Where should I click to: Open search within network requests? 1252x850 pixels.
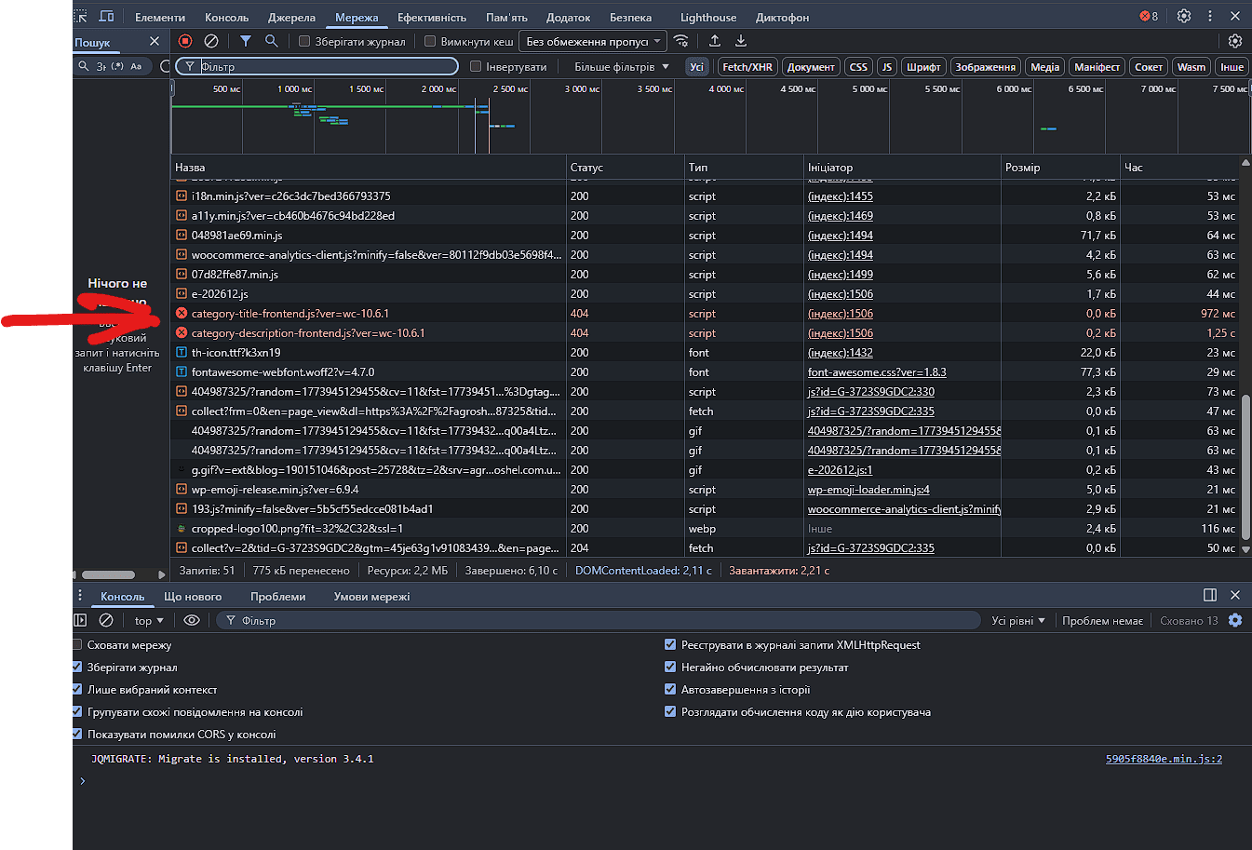point(270,41)
